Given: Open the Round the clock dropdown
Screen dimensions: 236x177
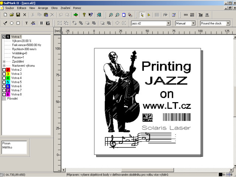Looking at the screenshot, I should [x=228, y=23].
